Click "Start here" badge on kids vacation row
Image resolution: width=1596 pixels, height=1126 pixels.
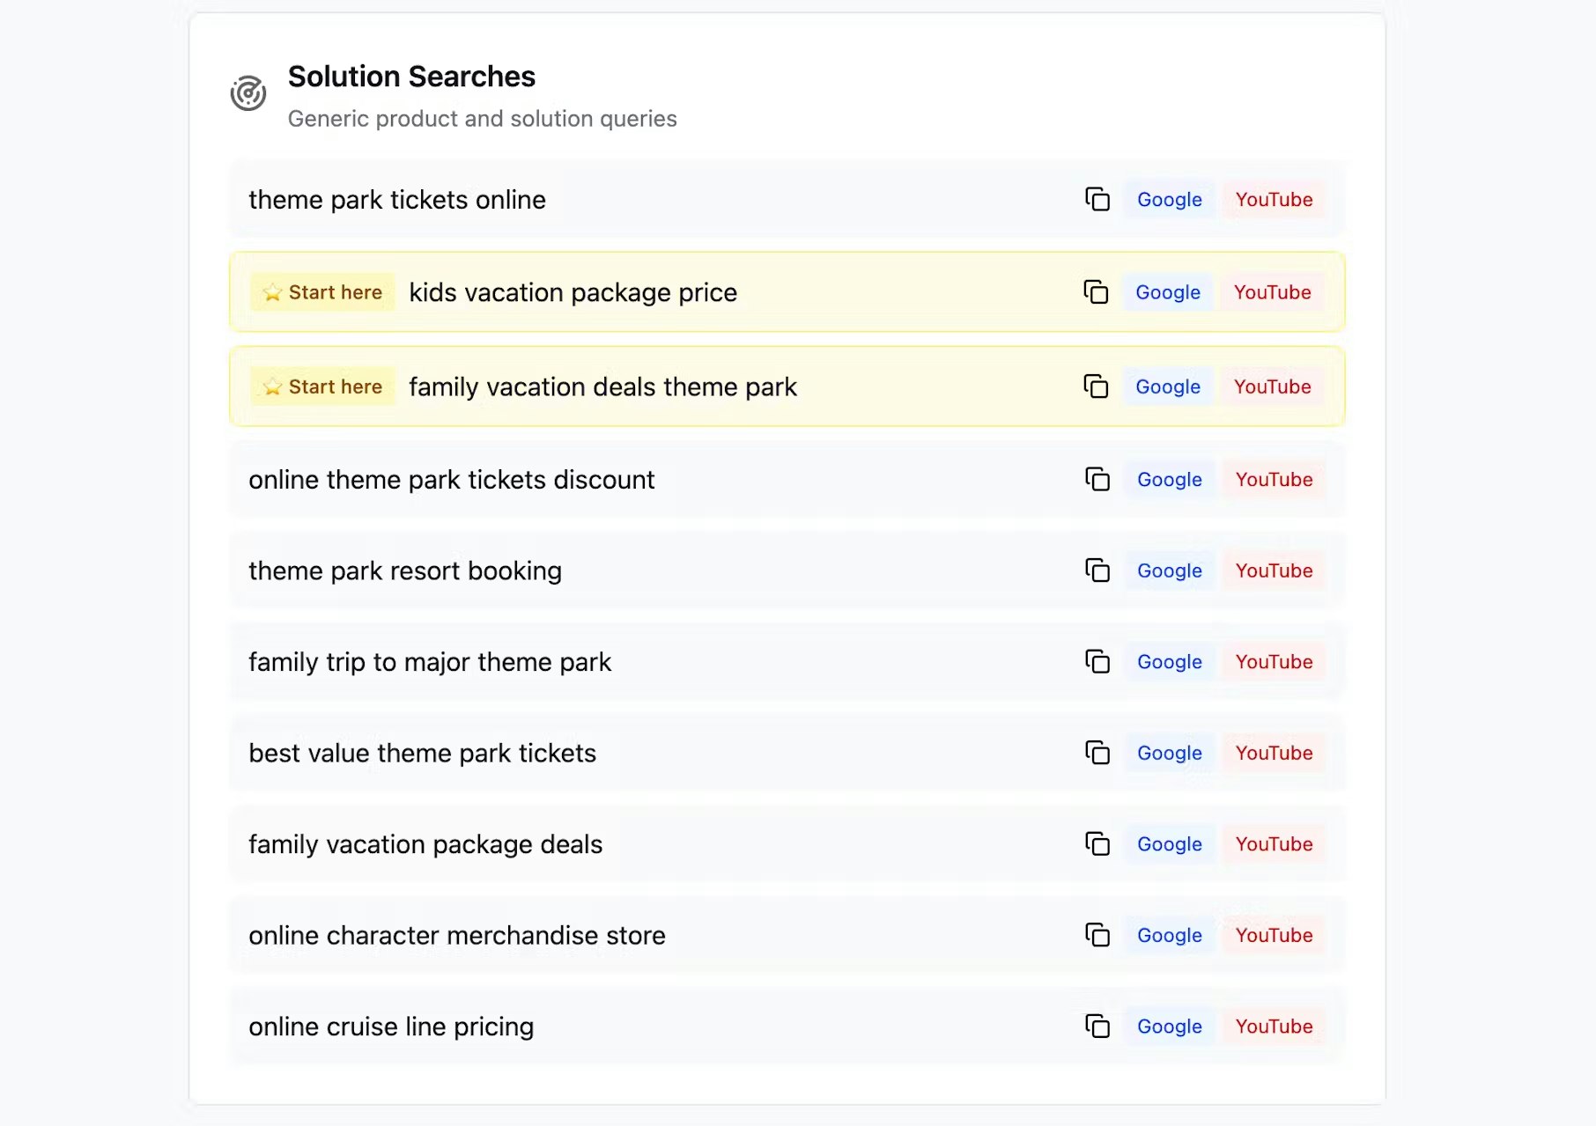322,292
